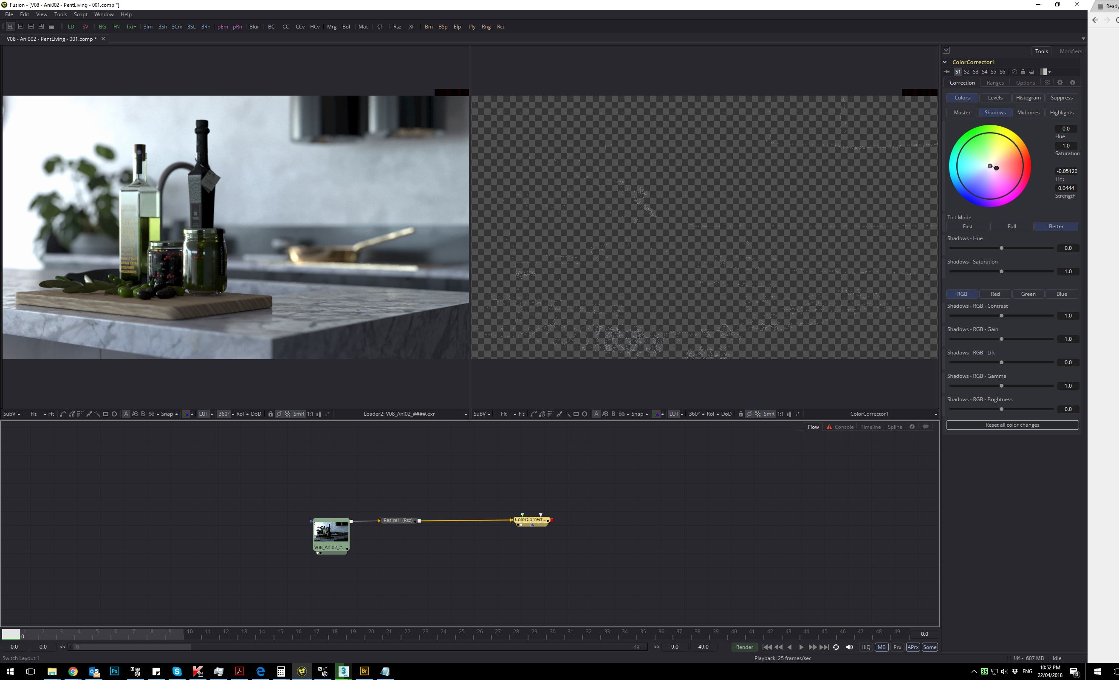Select the Midtones range button

point(1028,112)
